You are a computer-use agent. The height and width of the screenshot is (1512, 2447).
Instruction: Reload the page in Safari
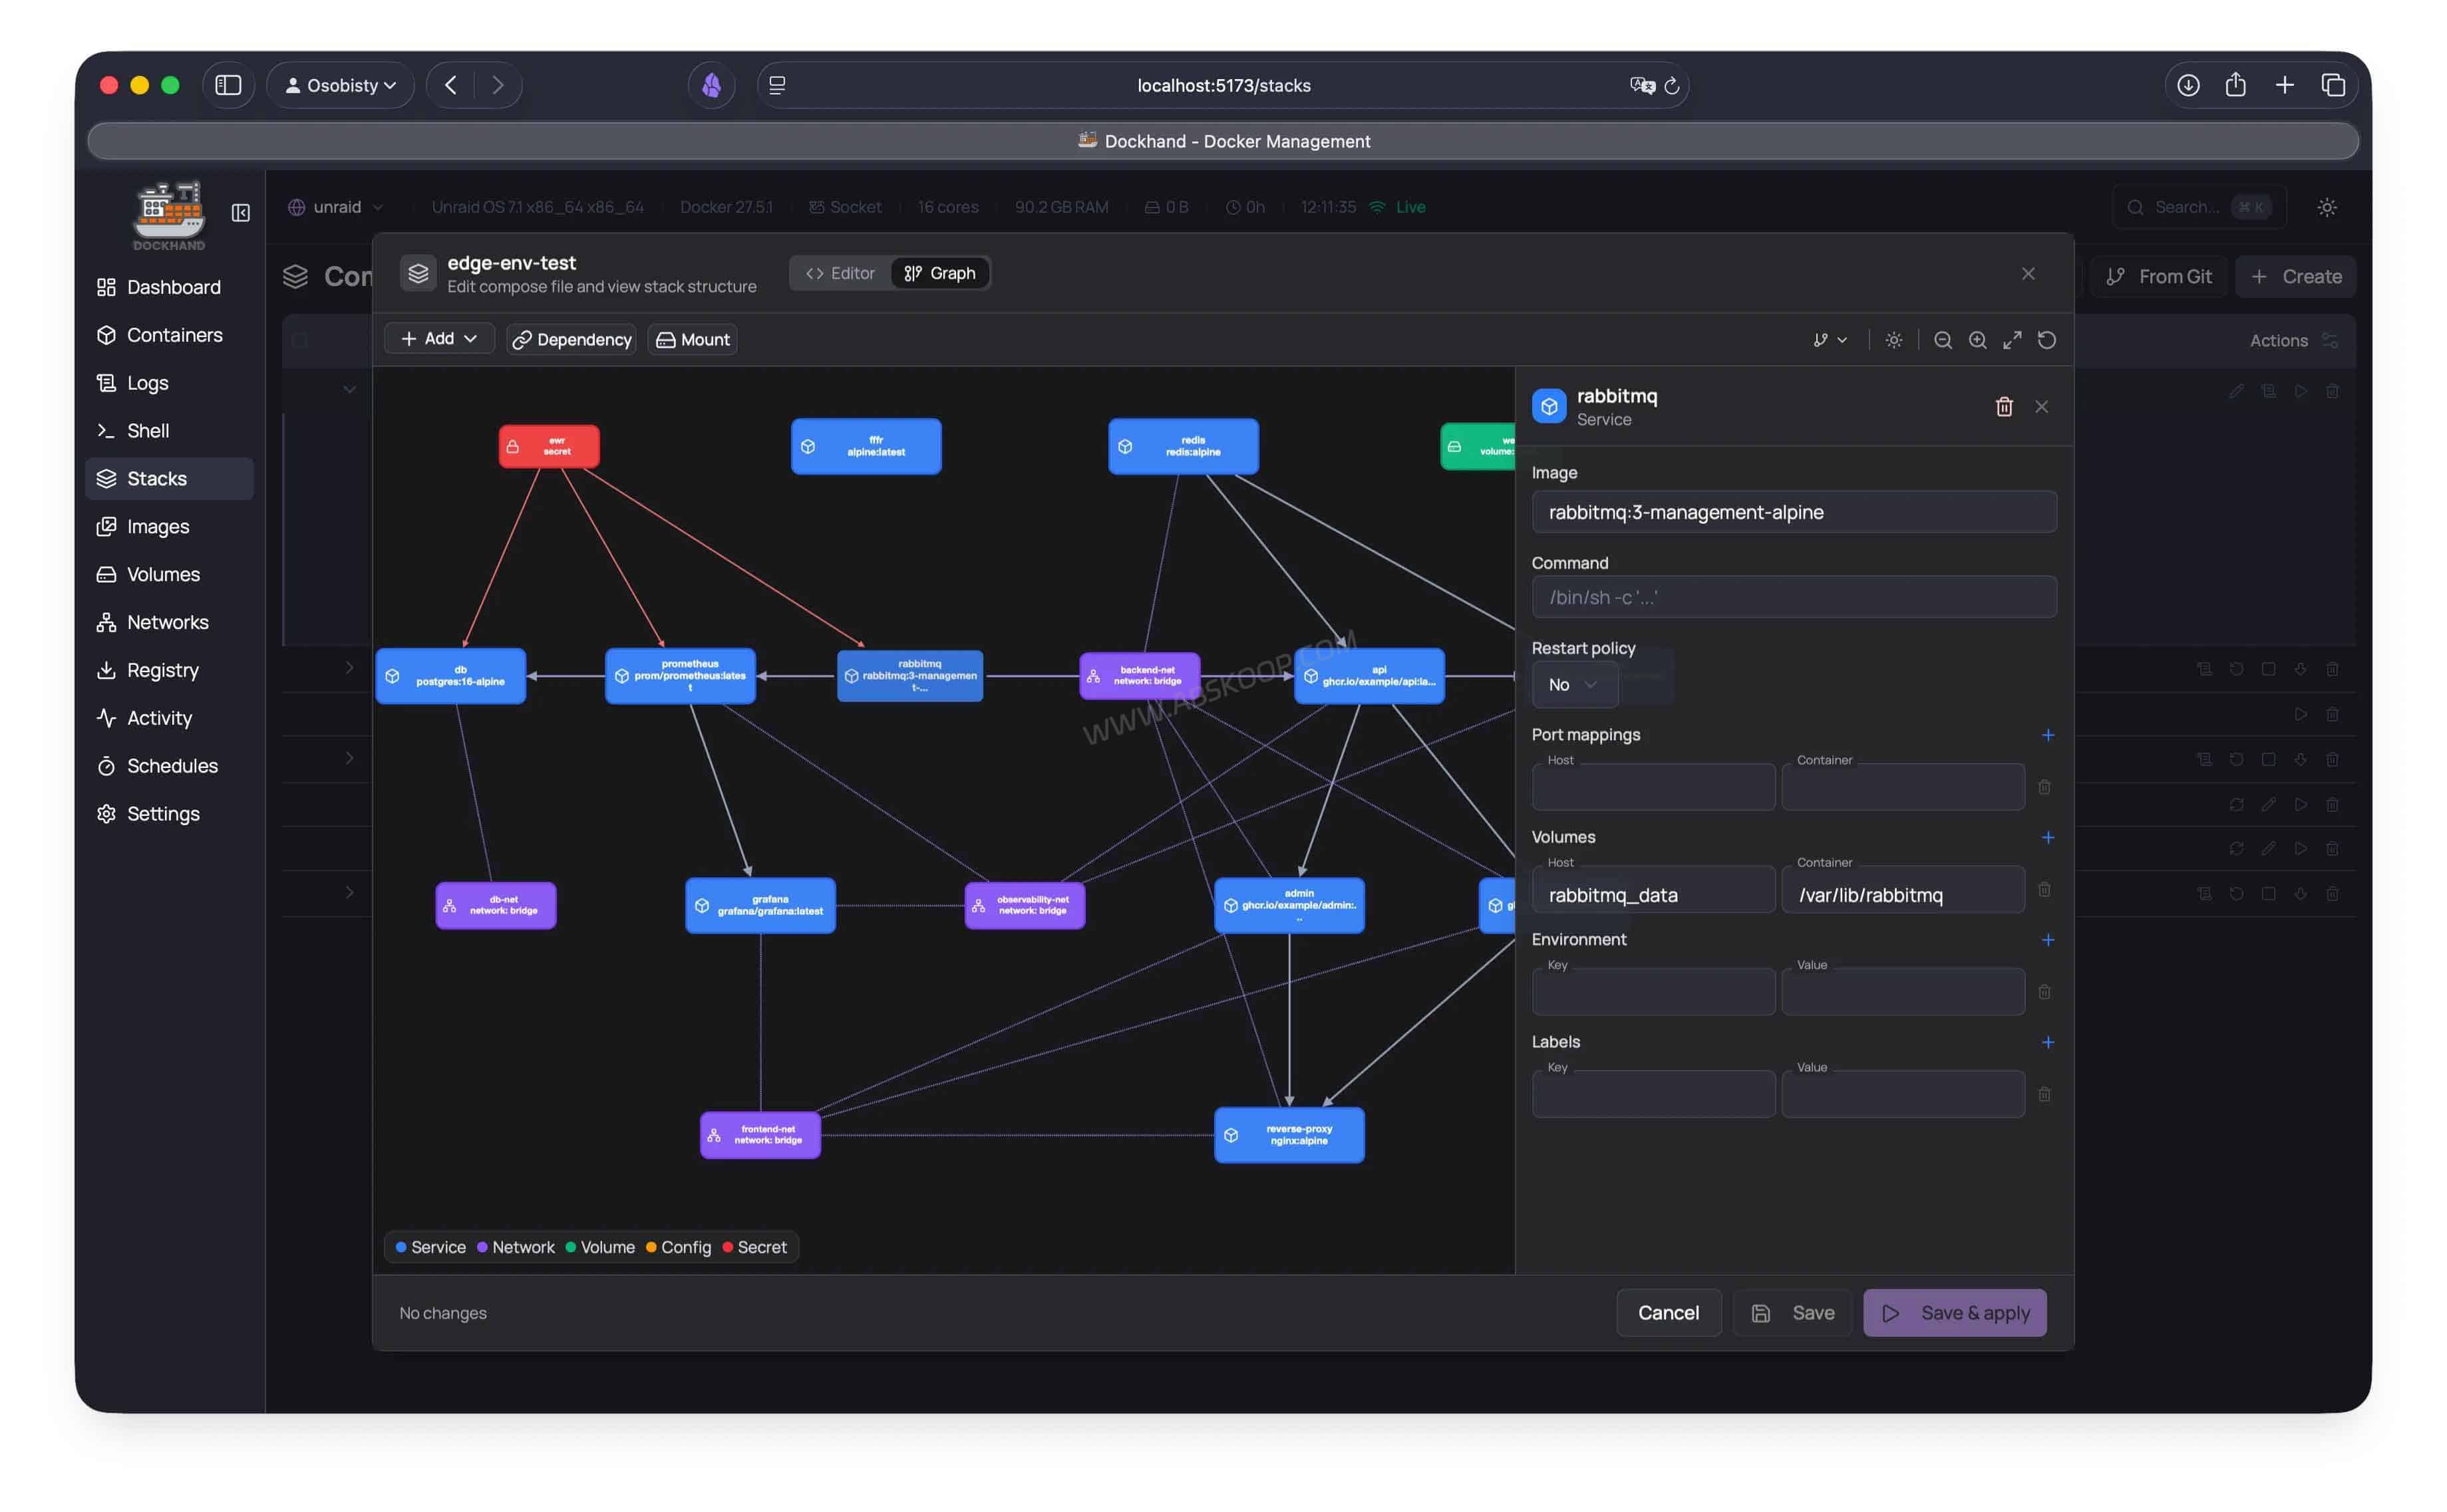(x=1671, y=86)
